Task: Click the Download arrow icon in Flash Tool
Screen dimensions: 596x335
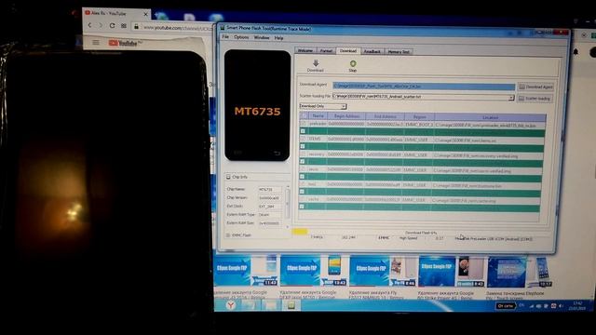Action: (x=316, y=63)
